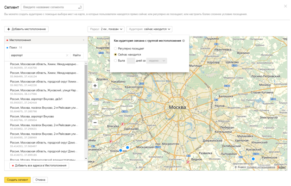291x186 pixels.
Task: Click the results list scrollbar
Action: pos(86,102)
